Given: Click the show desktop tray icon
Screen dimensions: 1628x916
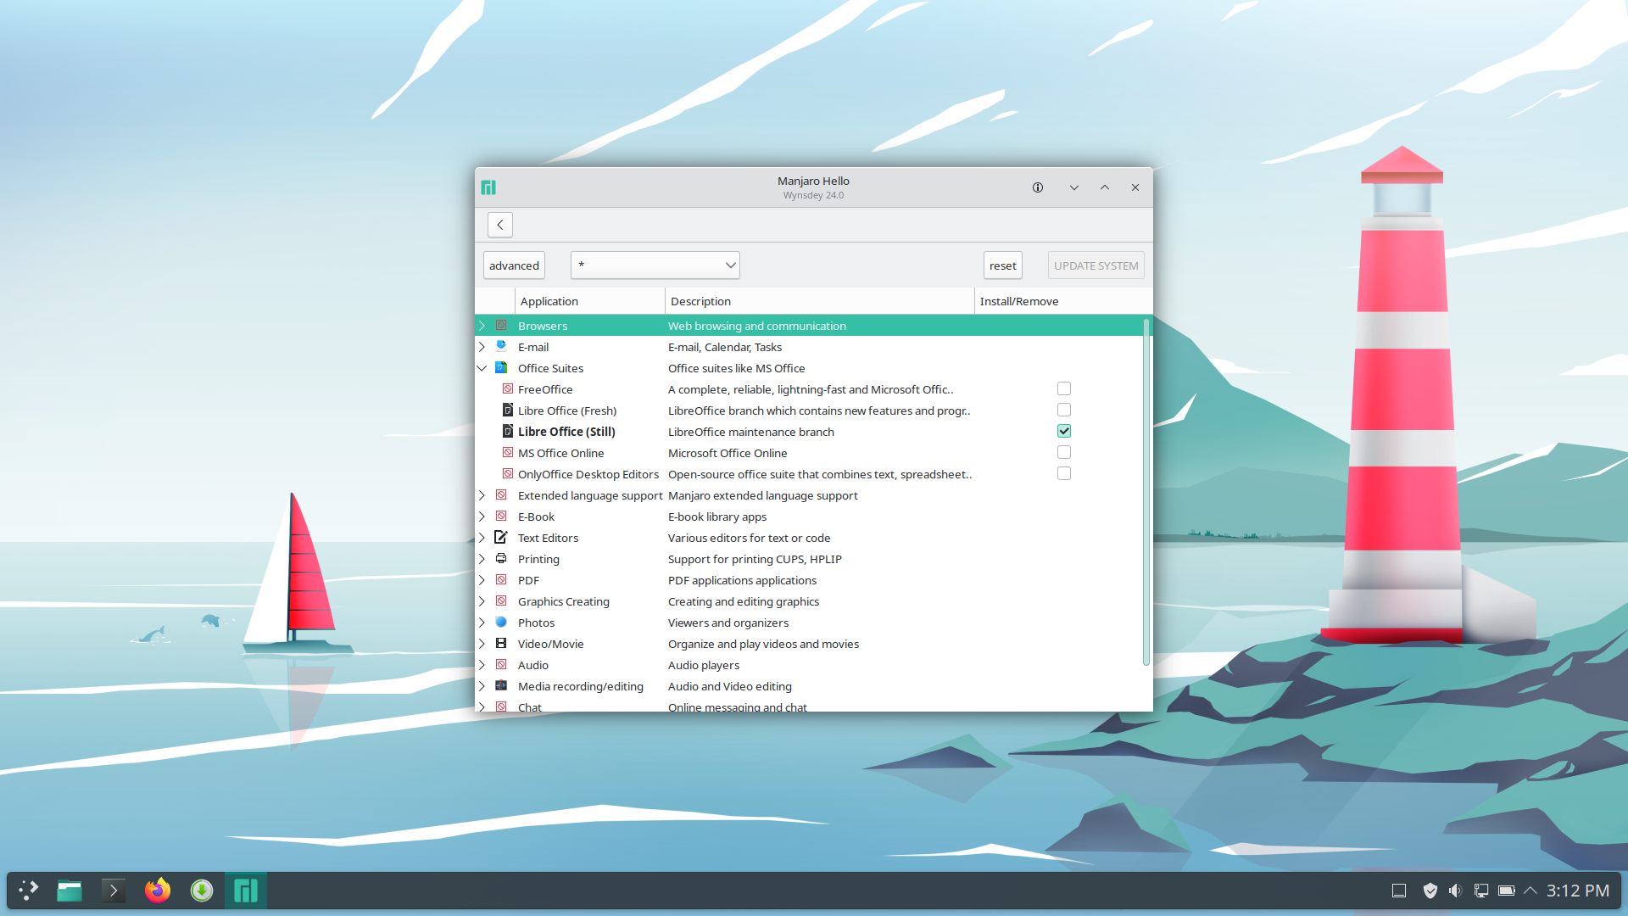Looking at the screenshot, I should (x=1399, y=891).
